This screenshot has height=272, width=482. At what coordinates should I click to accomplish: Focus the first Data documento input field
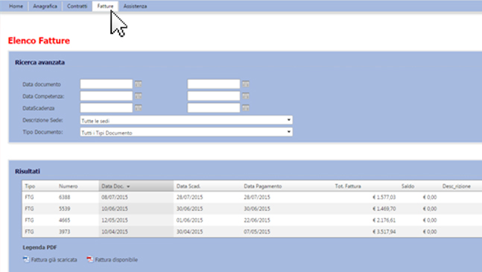(x=107, y=84)
